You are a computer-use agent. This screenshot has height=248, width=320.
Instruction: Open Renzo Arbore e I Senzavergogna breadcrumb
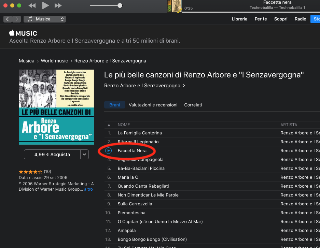(110, 61)
